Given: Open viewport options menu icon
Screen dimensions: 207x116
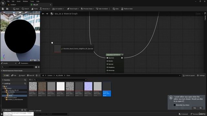Looking at the screenshot, I should tap(2, 14).
